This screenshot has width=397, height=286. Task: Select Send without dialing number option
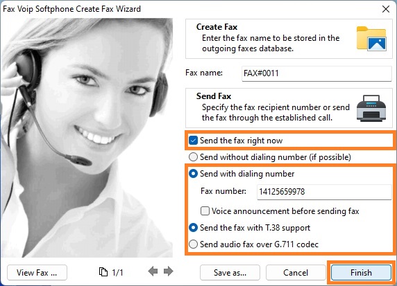tap(193, 157)
